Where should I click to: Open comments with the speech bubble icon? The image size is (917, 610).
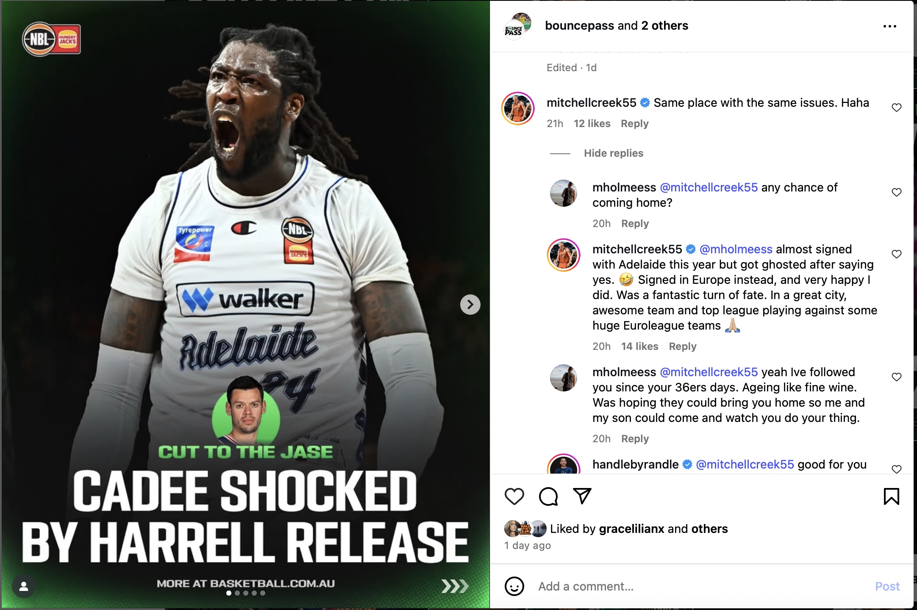coord(548,496)
